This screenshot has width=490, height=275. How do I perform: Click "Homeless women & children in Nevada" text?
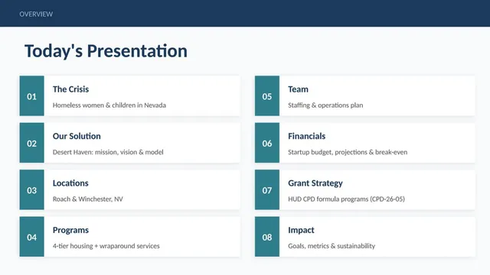point(109,105)
